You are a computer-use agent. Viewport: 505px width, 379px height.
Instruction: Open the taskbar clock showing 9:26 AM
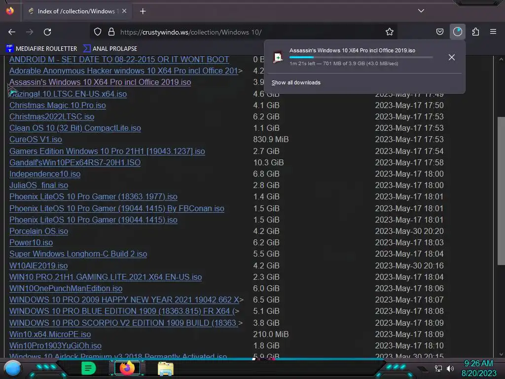pyautogui.click(x=478, y=368)
